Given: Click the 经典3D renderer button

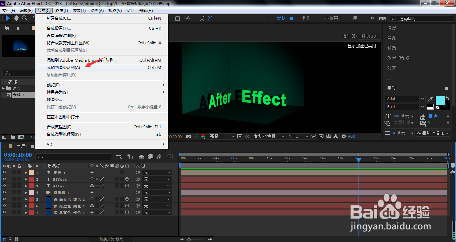Looking at the screenshot, I should click(x=369, y=36).
